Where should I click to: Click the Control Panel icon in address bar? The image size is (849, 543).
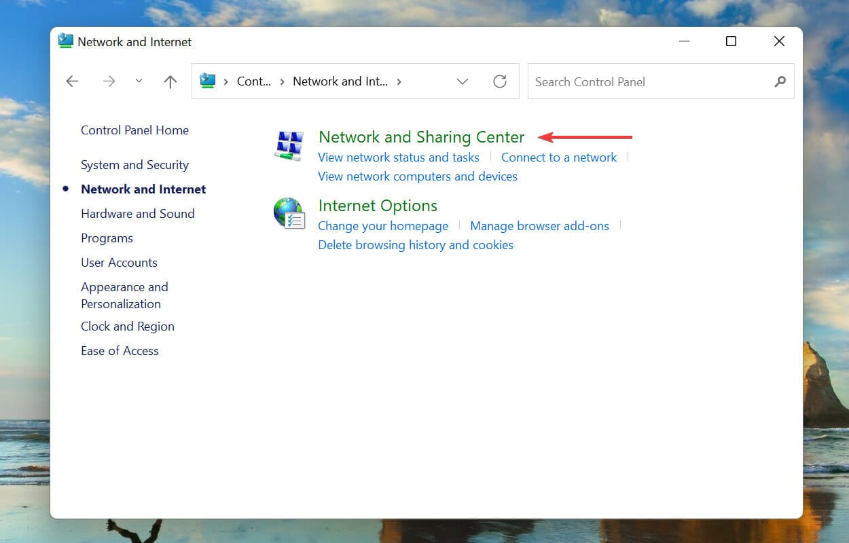pyautogui.click(x=208, y=81)
